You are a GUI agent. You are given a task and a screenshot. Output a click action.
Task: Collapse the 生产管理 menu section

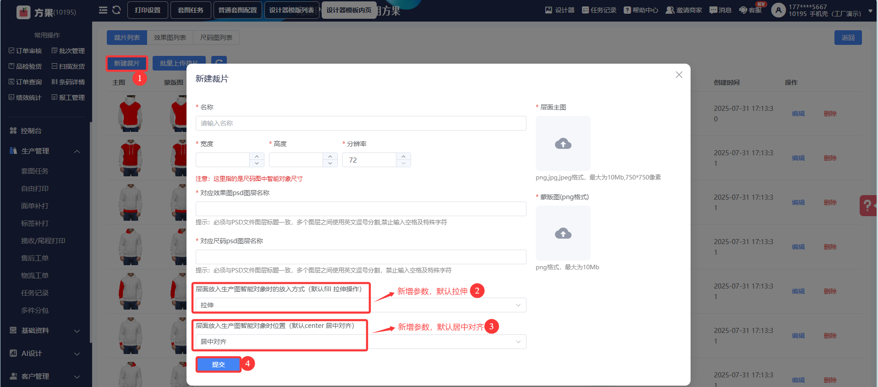pos(77,151)
